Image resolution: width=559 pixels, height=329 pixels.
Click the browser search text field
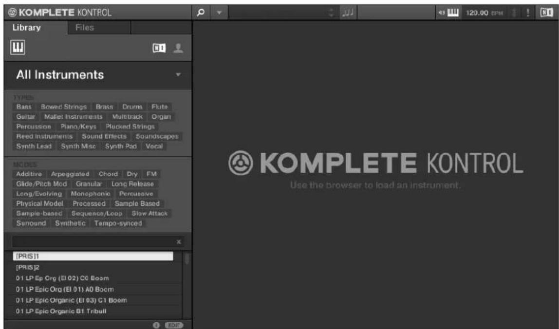(x=93, y=242)
